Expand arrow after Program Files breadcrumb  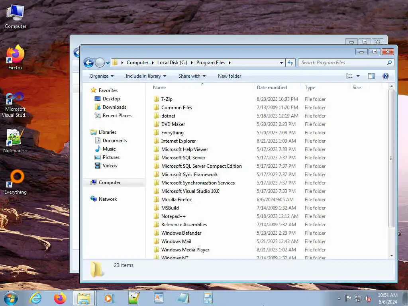coord(230,63)
